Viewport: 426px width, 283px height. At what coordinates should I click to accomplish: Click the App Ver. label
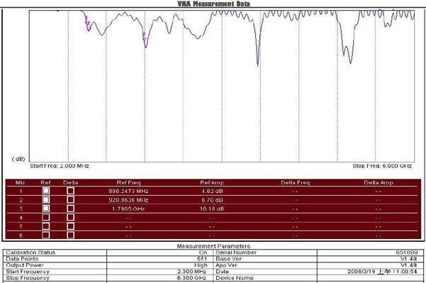click(227, 265)
